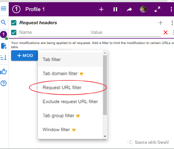
Task: Open the Request headers section more-options menu
Action: [172, 23]
